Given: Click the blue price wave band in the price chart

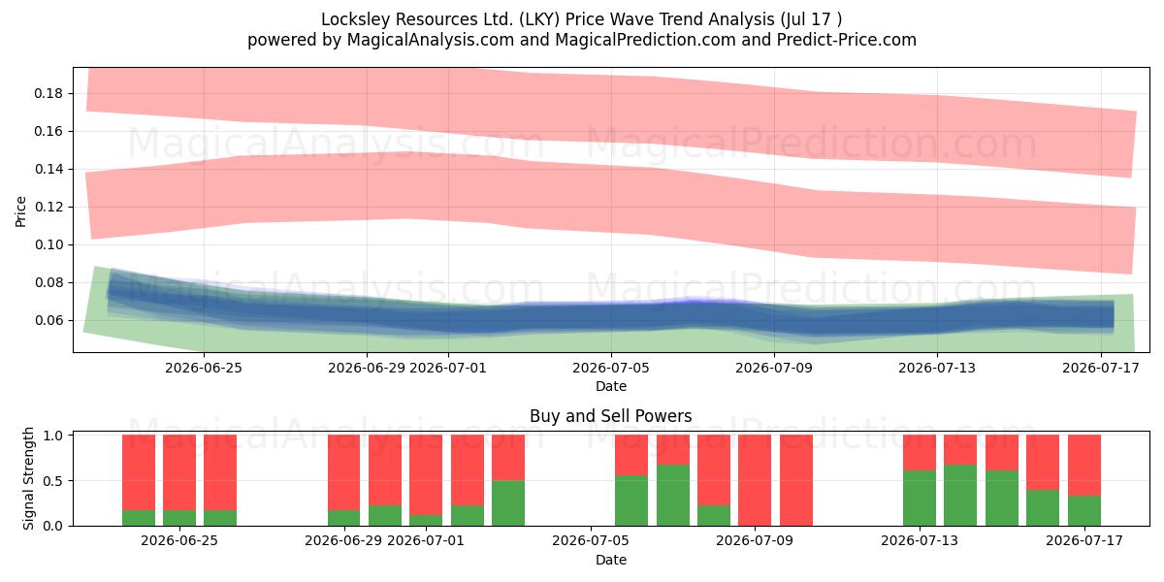Looking at the screenshot, I should click(x=611, y=315).
